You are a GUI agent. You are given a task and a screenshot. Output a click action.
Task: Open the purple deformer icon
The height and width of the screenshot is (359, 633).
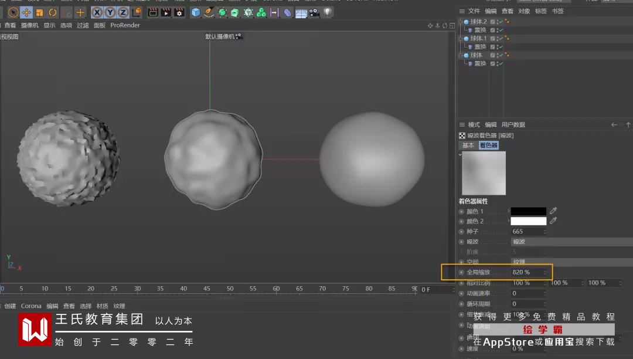coord(287,12)
